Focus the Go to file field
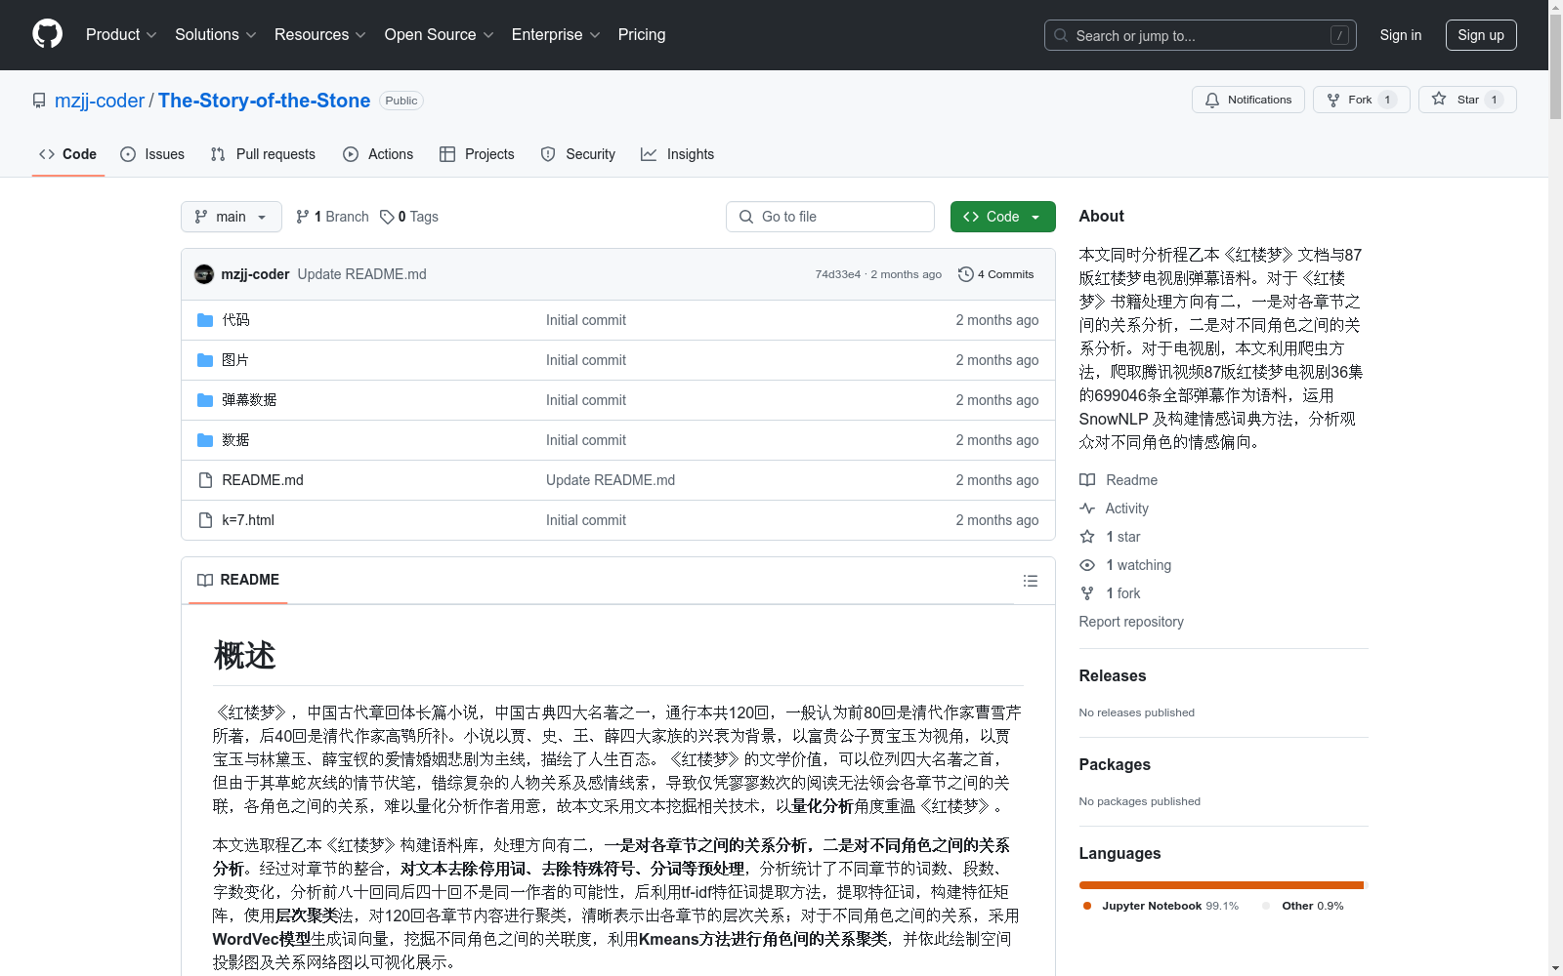 [x=830, y=217]
